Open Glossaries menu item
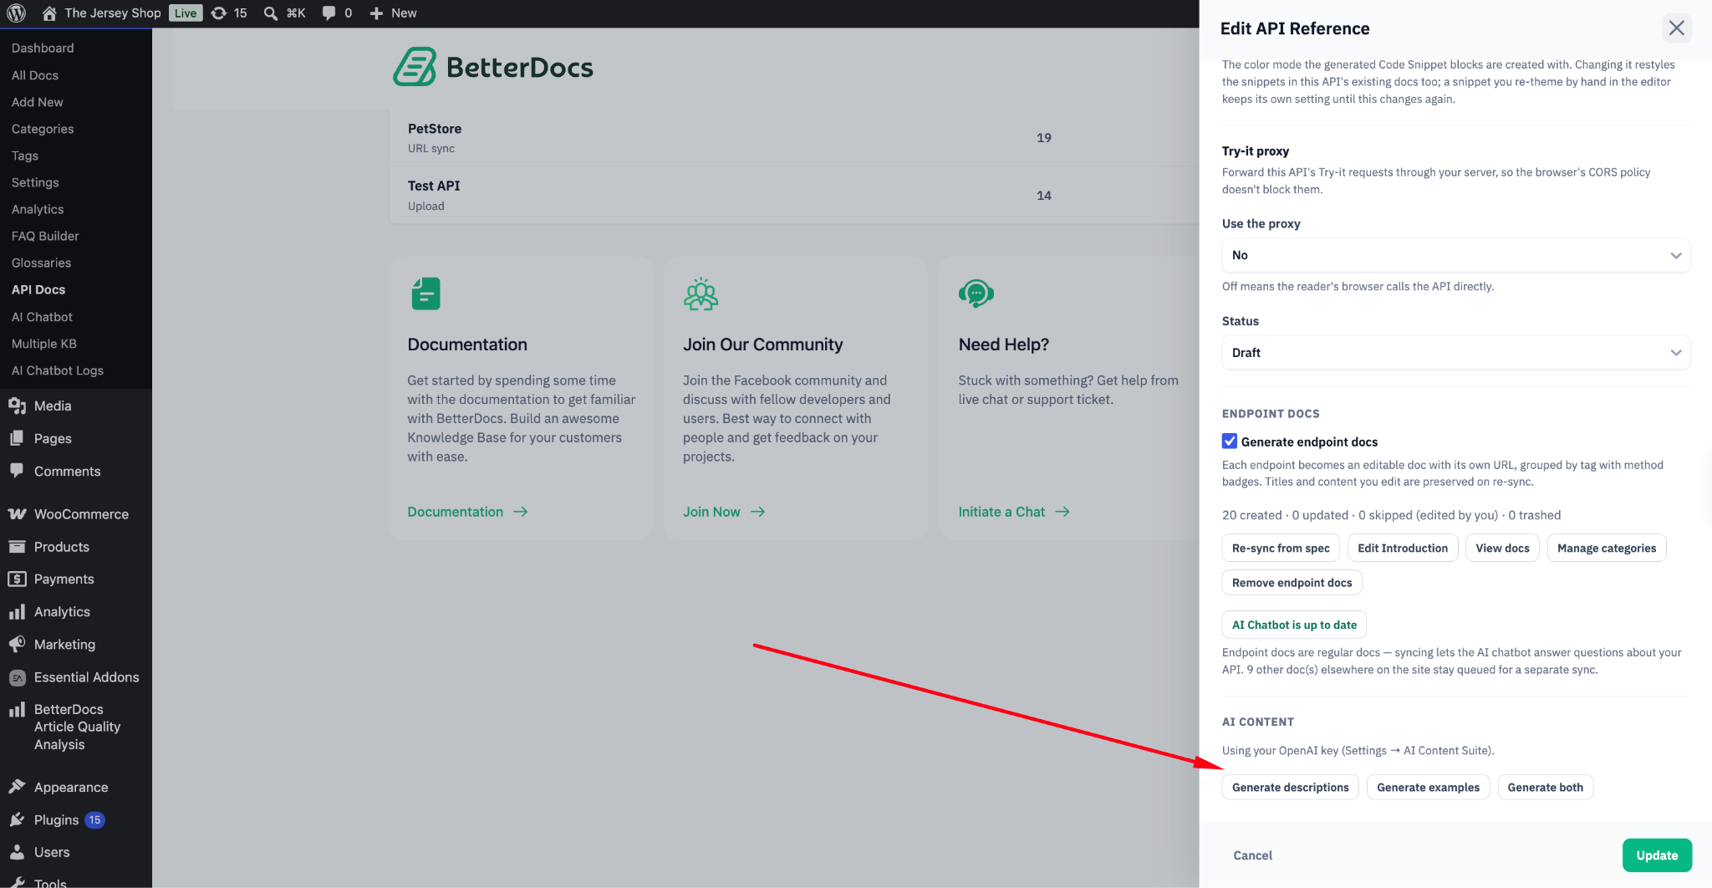1712x888 pixels. [42, 263]
